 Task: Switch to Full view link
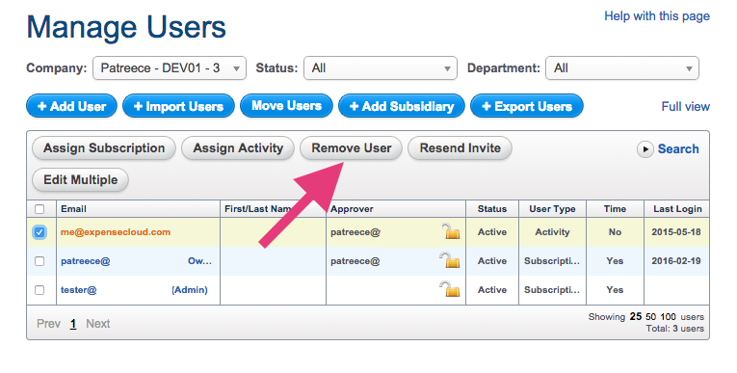point(685,107)
